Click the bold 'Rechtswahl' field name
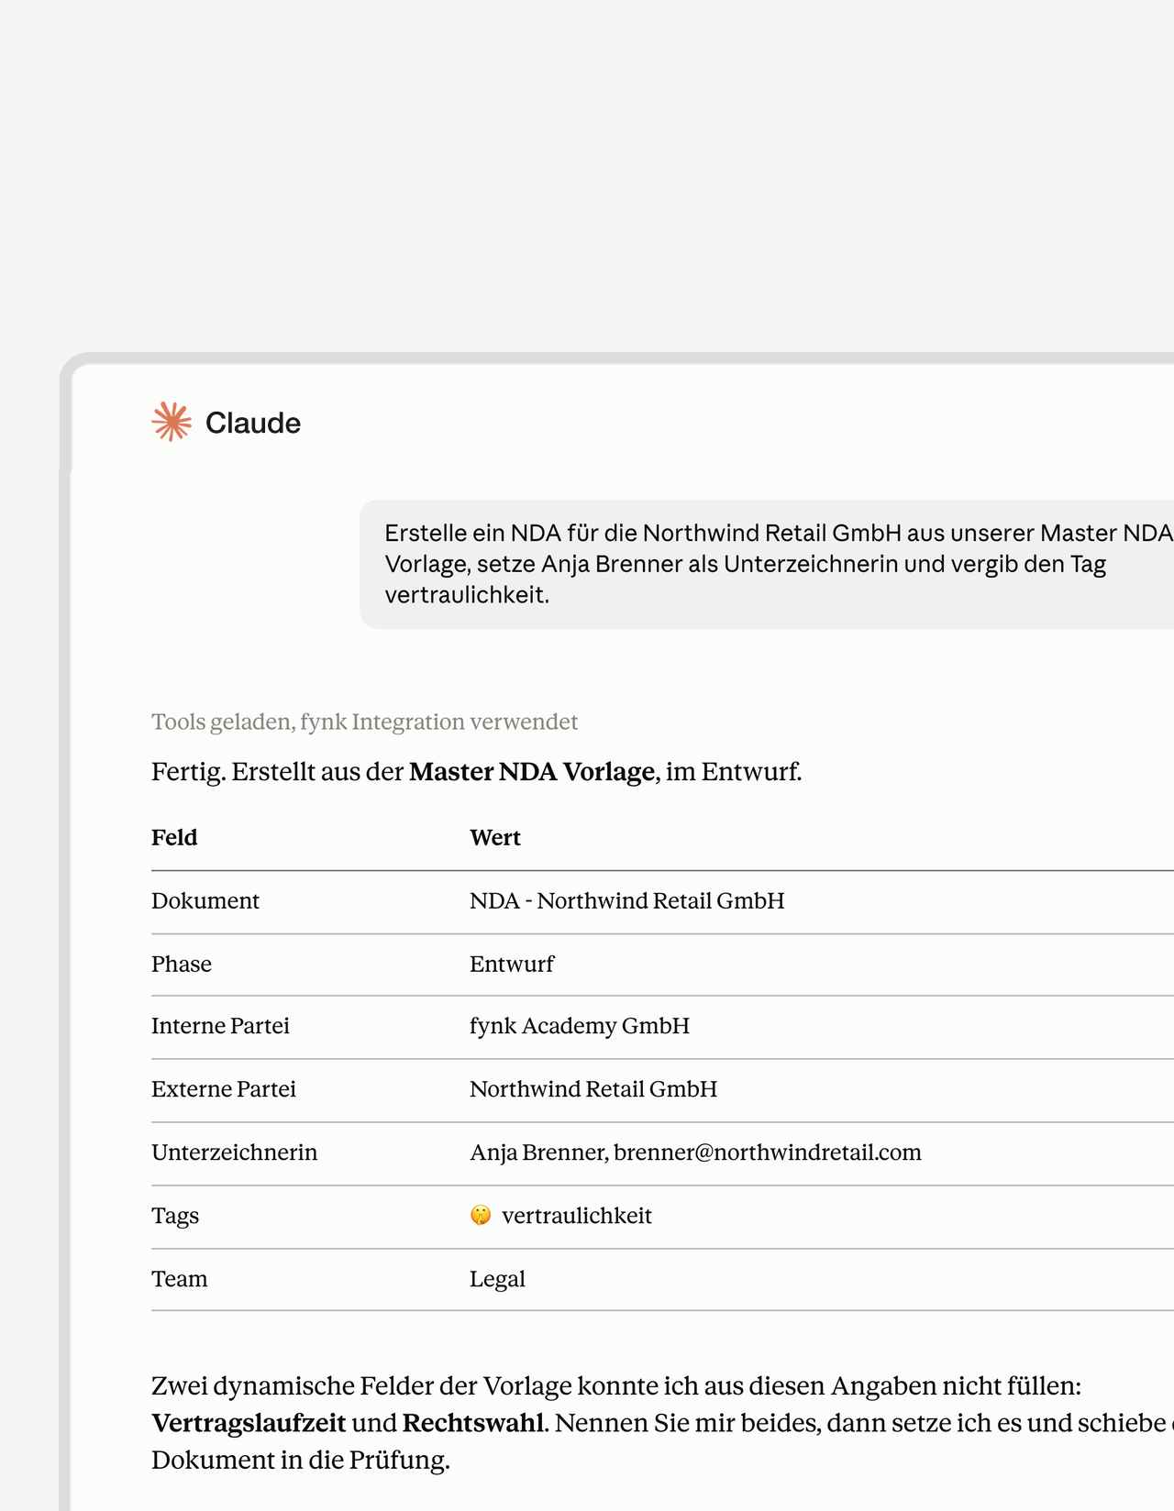Image resolution: width=1174 pixels, height=1511 pixels. point(473,1423)
